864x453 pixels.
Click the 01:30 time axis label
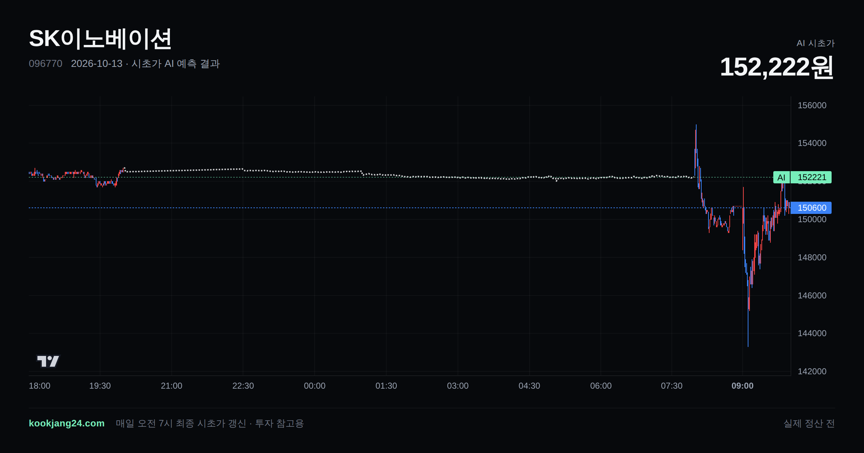386,386
